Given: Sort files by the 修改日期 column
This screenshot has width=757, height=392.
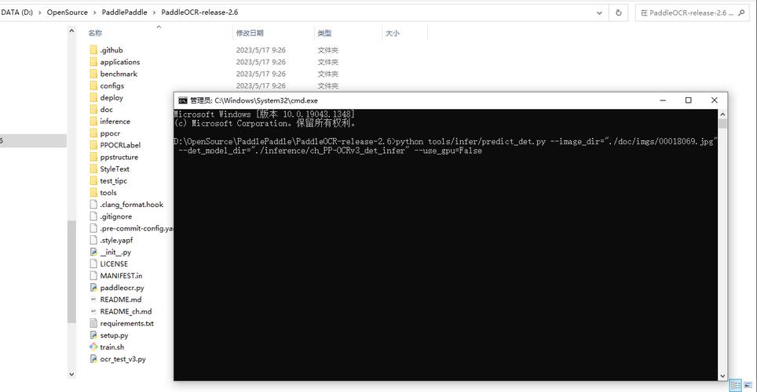Looking at the screenshot, I should pyautogui.click(x=250, y=33).
